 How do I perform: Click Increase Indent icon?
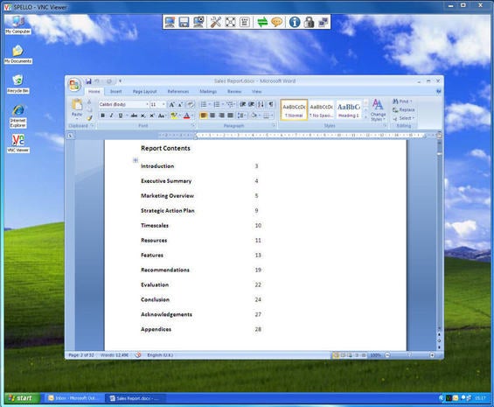tap(252, 104)
